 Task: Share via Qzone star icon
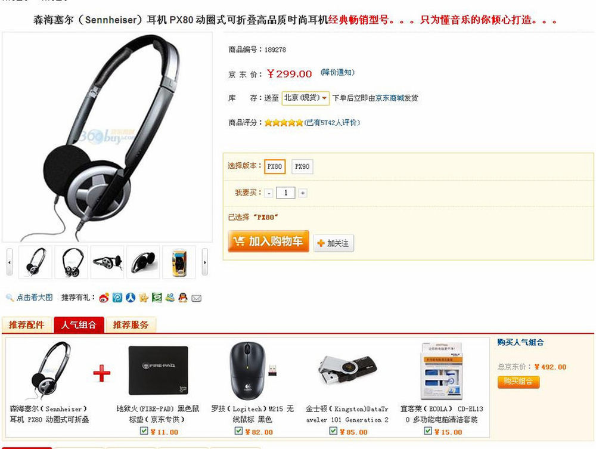tap(144, 298)
